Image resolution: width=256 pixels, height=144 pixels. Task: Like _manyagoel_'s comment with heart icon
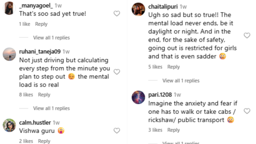click(x=117, y=14)
